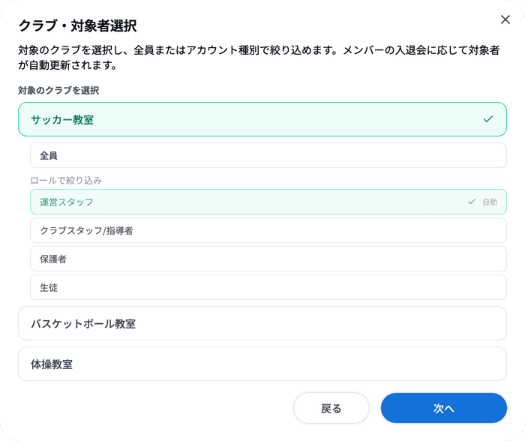
Task: Click the checkmark icon beside 自動
Action: click(472, 202)
